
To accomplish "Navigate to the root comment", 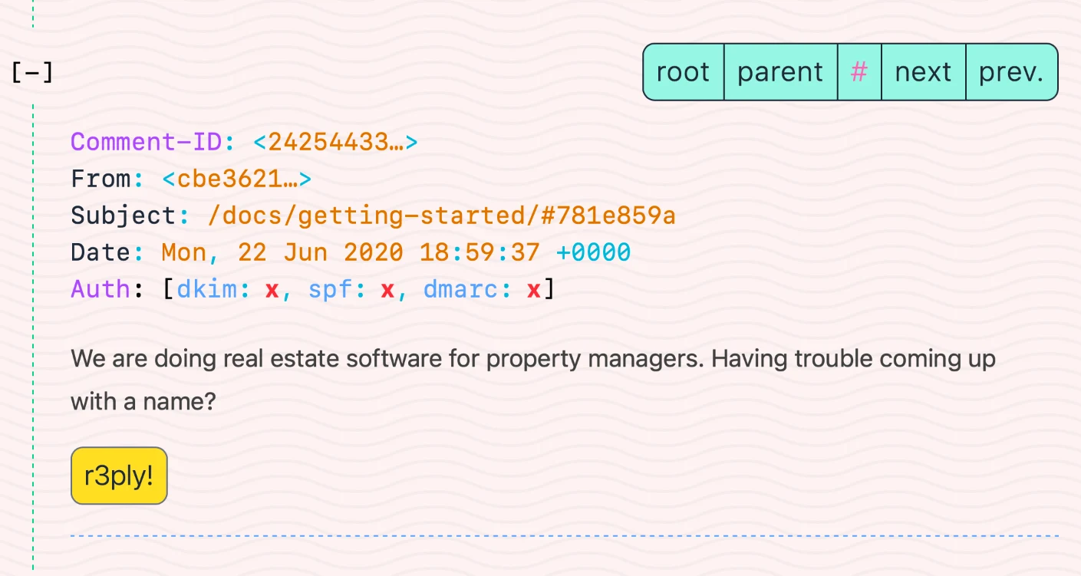I will 682,71.
